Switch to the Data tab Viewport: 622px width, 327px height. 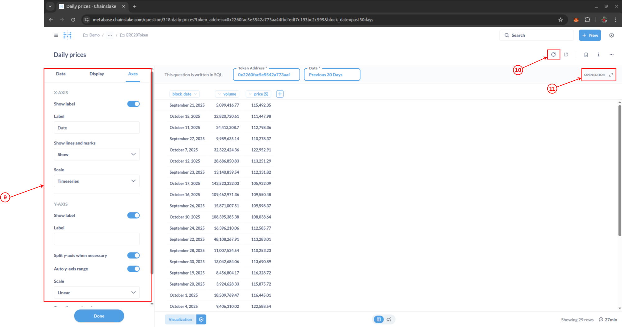(61, 74)
